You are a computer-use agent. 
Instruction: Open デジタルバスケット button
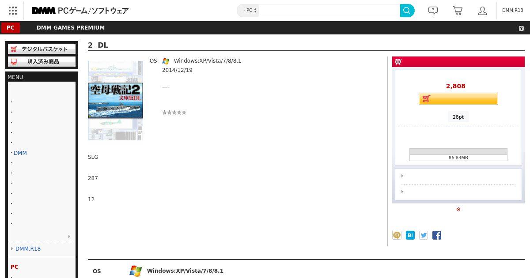coord(42,49)
